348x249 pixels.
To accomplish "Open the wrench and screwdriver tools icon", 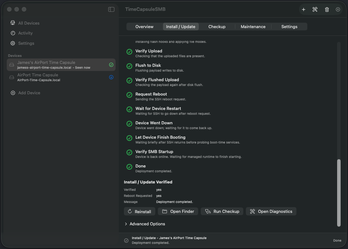I will (315, 10).
